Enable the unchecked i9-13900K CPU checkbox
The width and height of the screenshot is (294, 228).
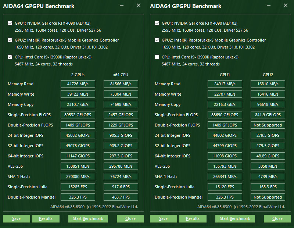(157, 57)
